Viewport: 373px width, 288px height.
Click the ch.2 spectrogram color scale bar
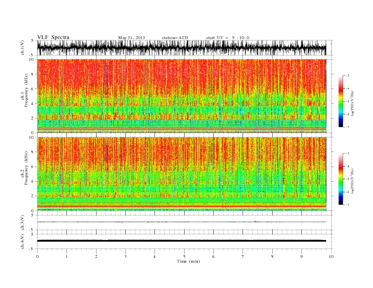(341, 179)
